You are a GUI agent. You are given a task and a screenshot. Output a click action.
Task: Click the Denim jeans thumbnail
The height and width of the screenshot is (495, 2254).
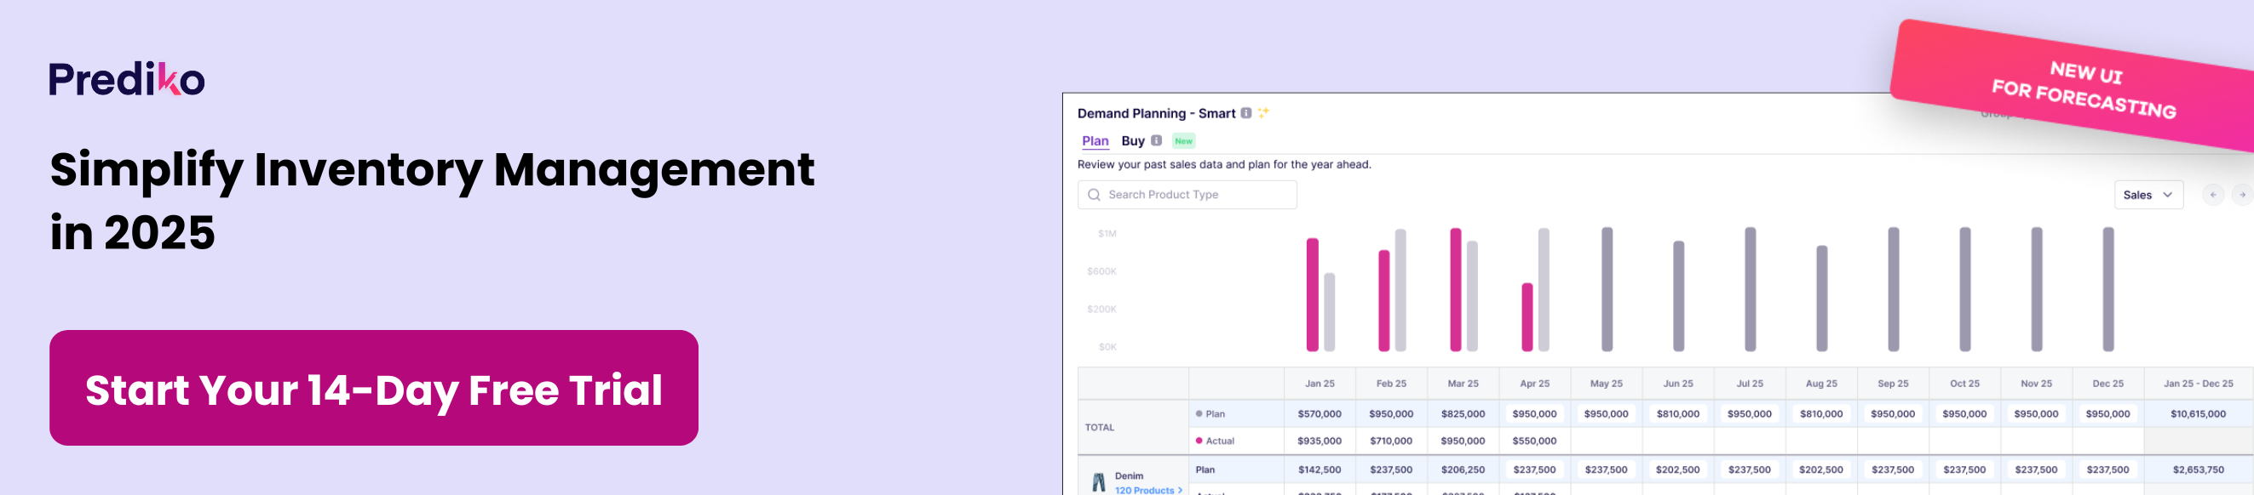click(x=1098, y=483)
